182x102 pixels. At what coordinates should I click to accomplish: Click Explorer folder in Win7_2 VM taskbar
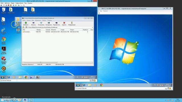pyautogui.click(x=90, y=85)
